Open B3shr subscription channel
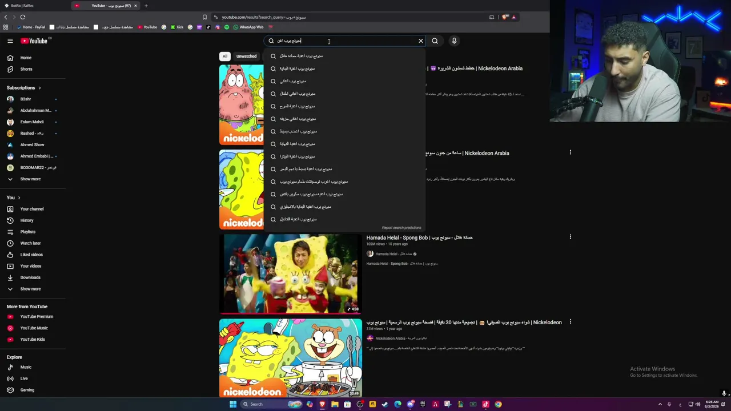Screen dimensions: 731x411 (x=32, y=99)
